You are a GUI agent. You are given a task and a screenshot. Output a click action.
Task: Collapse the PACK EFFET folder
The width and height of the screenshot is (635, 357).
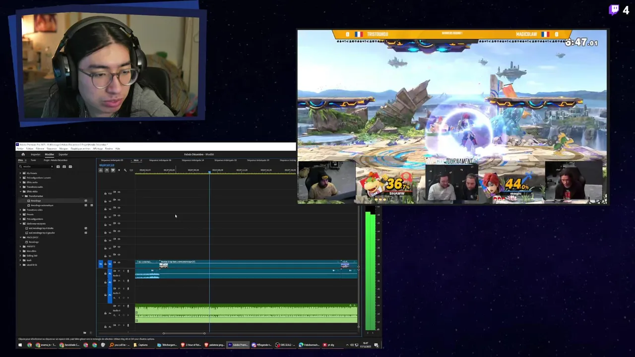click(20, 237)
